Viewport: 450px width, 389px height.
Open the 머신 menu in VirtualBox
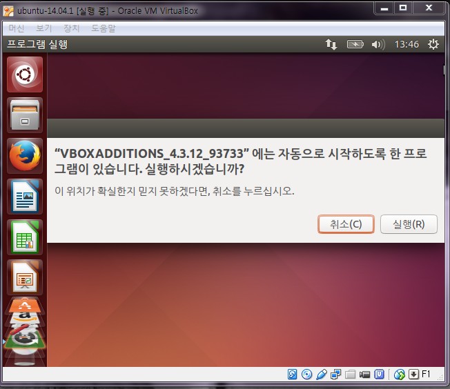[16, 28]
